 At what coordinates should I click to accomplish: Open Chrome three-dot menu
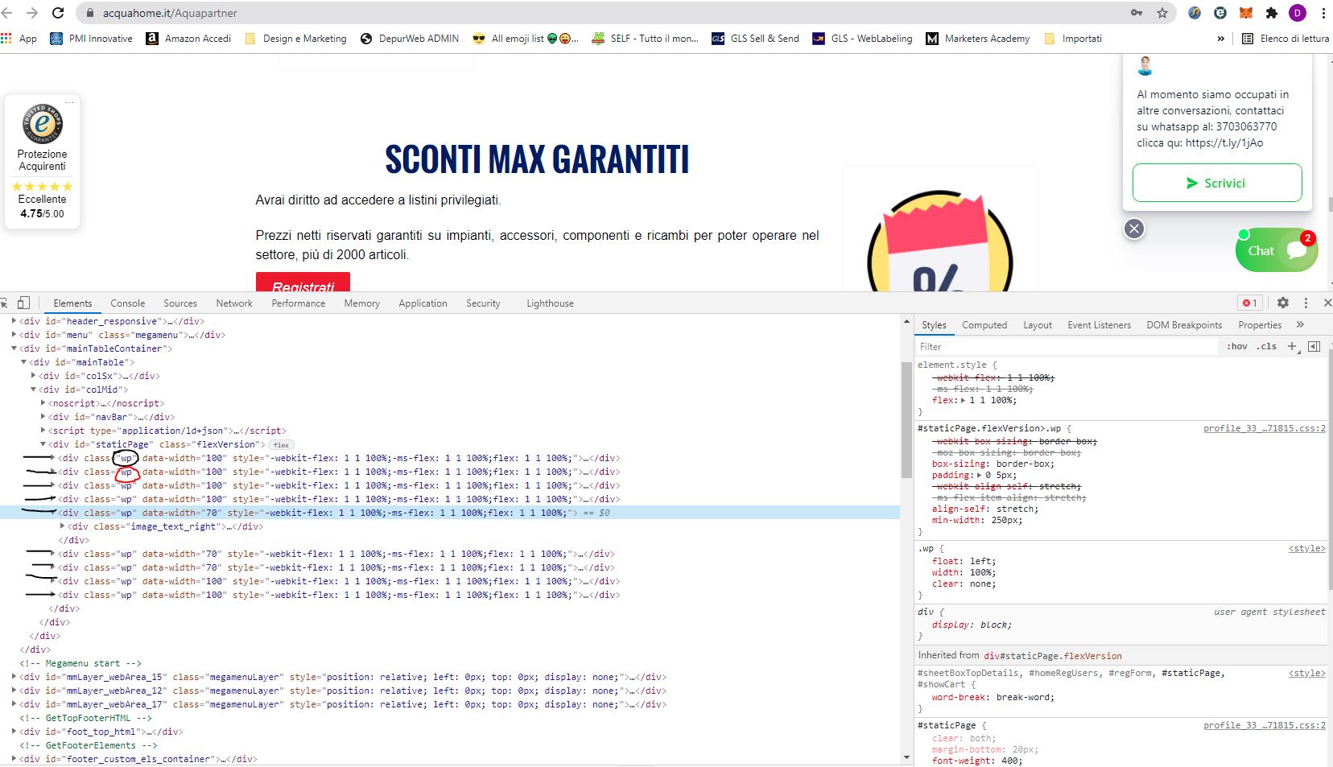click(1323, 13)
